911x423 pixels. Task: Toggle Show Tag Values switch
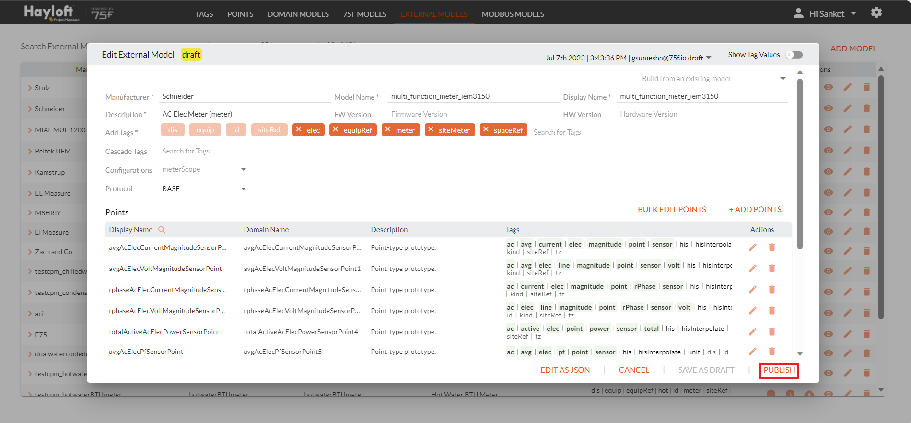[794, 55]
